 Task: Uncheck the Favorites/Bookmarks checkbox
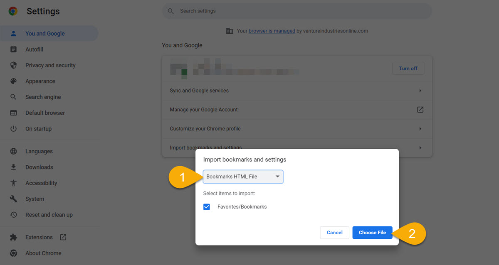click(207, 206)
